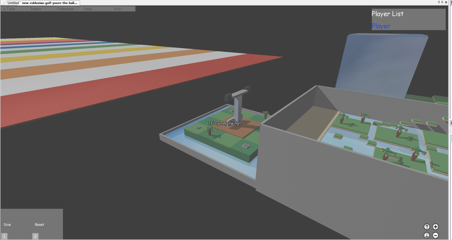Viewport: 452px width, 240px height.
Task: Select the Reset tool in backpack
Action: (x=39, y=224)
